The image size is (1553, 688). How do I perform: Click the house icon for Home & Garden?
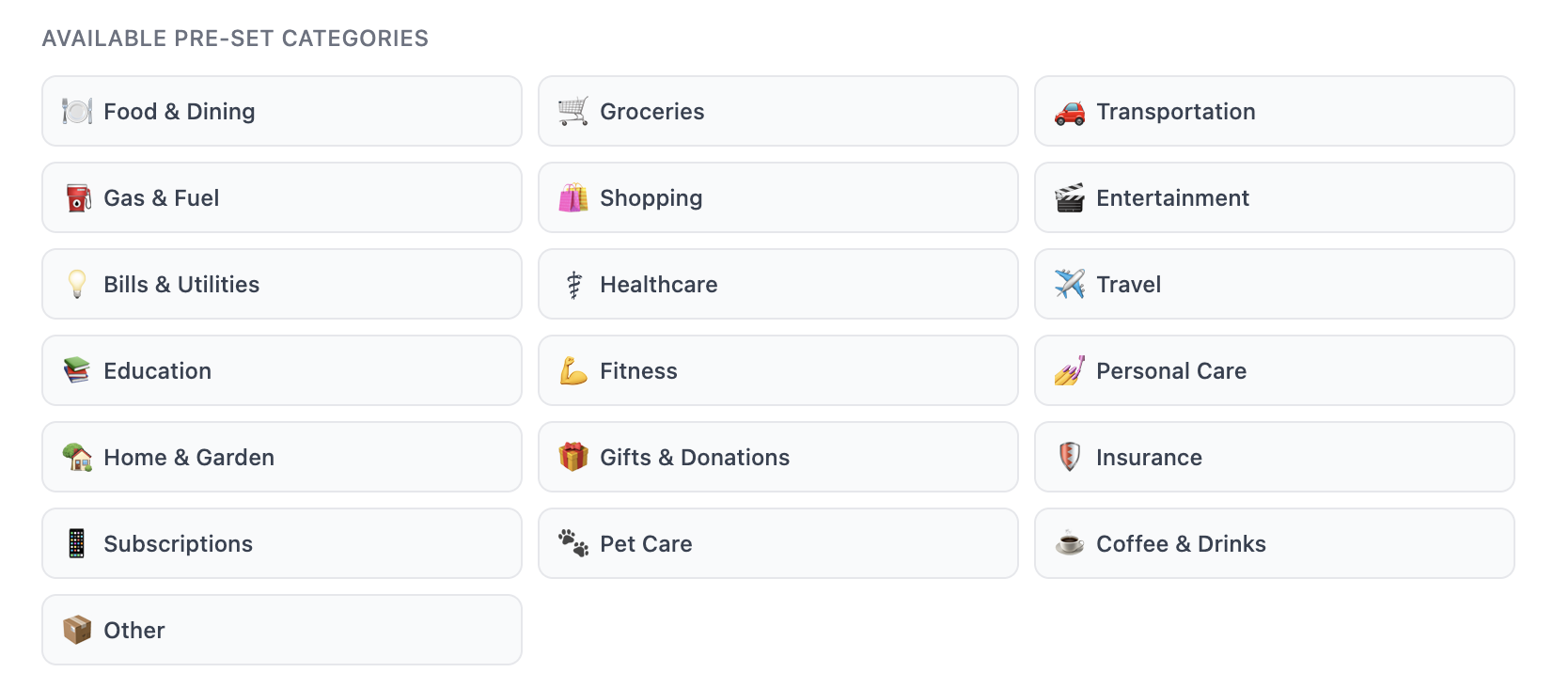77,457
